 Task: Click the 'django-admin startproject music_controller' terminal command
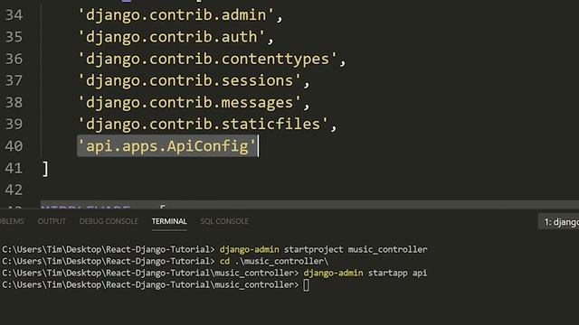click(323, 249)
